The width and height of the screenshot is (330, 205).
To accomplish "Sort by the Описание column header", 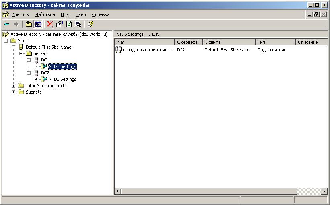I will 312,42.
